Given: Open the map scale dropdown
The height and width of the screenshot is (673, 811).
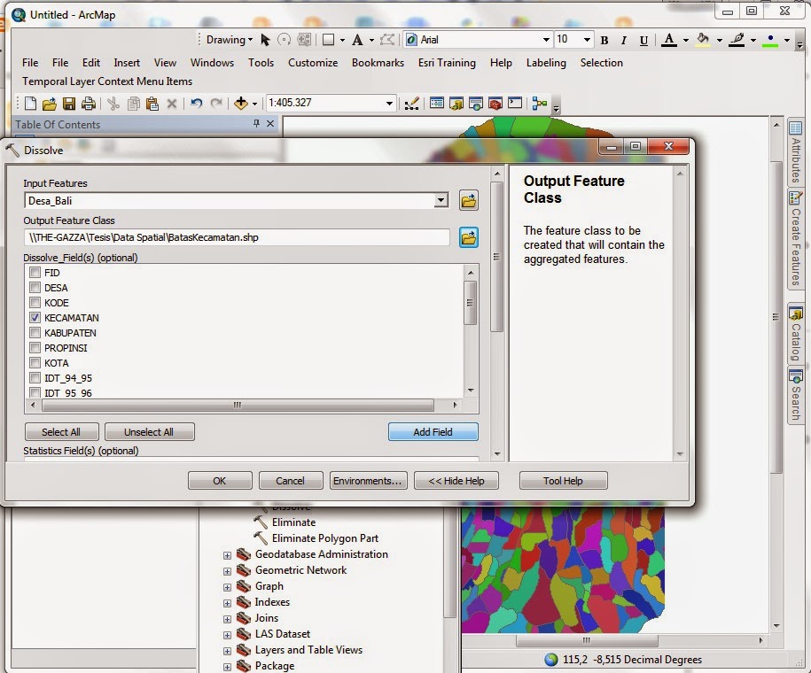Looking at the screenshot, I should [x=391, y=104].
